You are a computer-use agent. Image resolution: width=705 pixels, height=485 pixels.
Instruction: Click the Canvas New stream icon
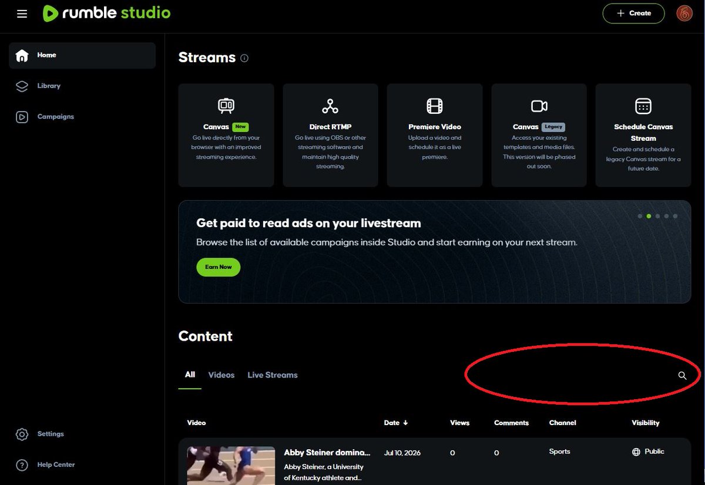click(226, 106)
